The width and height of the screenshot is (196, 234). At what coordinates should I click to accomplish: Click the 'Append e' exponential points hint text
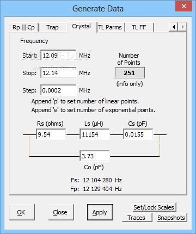coord(93,110)
